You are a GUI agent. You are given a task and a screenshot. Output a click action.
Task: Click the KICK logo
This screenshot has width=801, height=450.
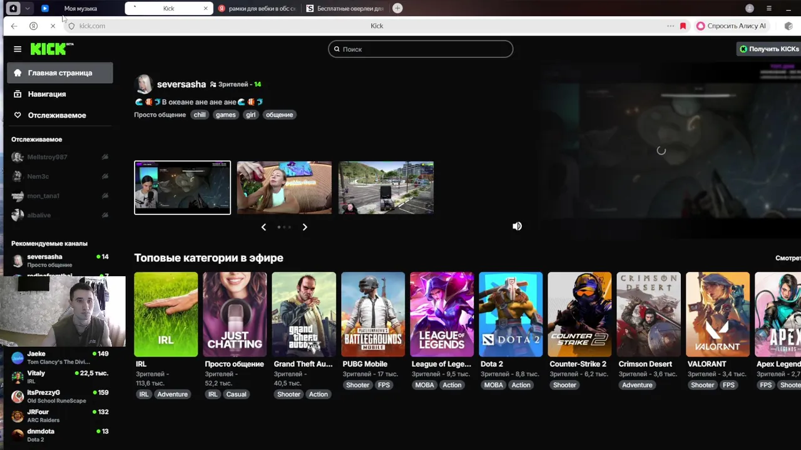click(x=51, y=49)
